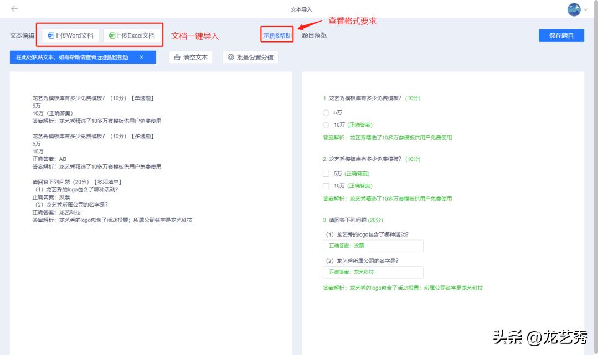598x355 pixels.
Task: Click the trash icon beside 清空文本
Action: (177, 56)
